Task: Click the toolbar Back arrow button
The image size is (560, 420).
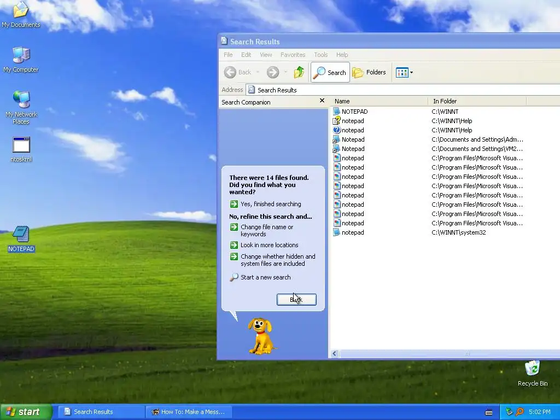Action: (238, 72)
